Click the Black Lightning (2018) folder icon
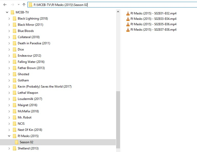This screenshot has height=152, width=197. pos(15,19)
